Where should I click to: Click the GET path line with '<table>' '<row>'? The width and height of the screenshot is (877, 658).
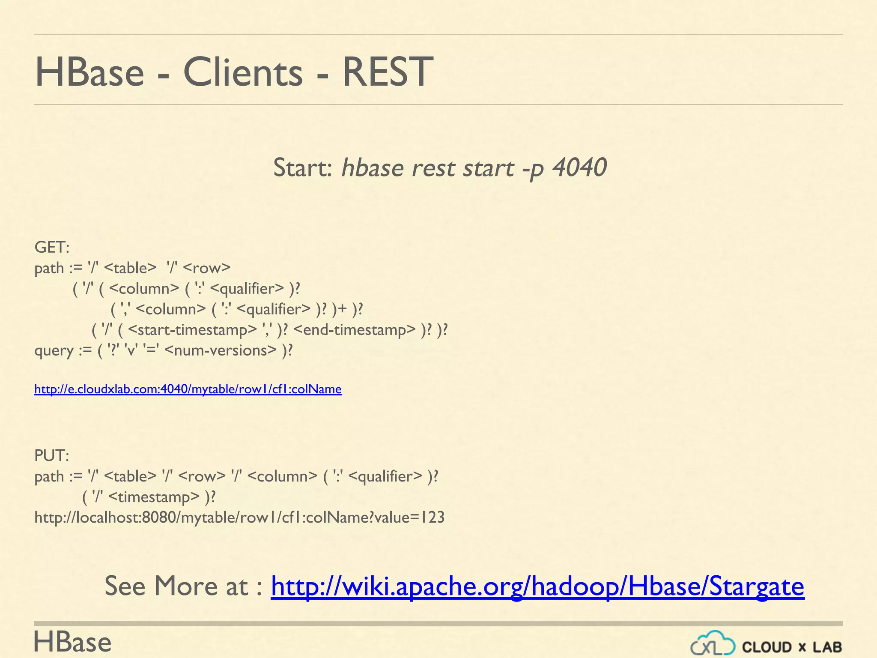click(x=132, y=268)
